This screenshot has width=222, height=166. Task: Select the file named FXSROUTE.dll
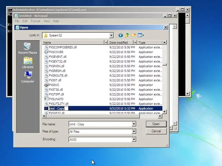point(58,76)
